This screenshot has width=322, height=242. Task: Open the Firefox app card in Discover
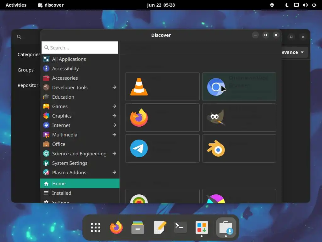click(x=162, y=118)
